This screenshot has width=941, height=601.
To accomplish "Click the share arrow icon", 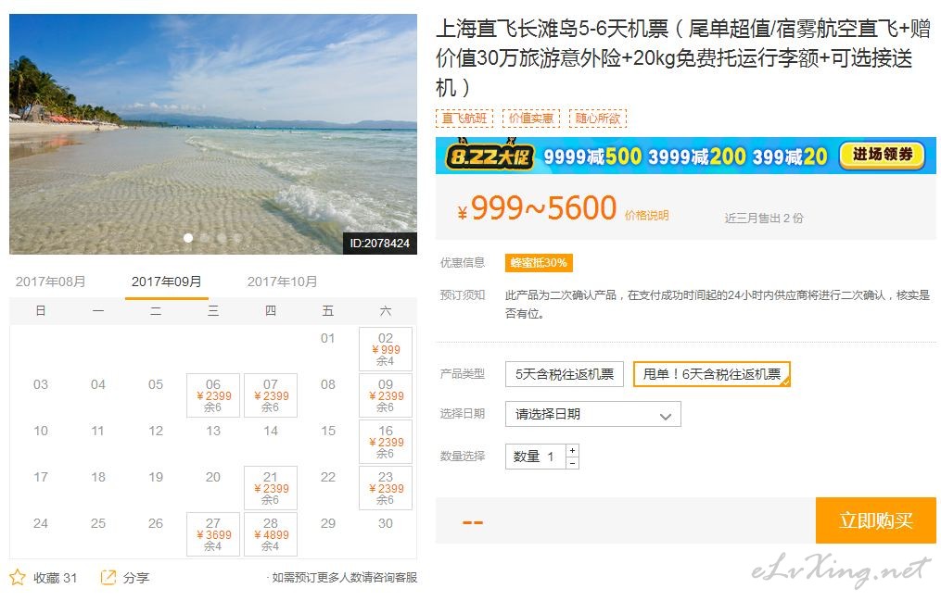I will point(108,577).
